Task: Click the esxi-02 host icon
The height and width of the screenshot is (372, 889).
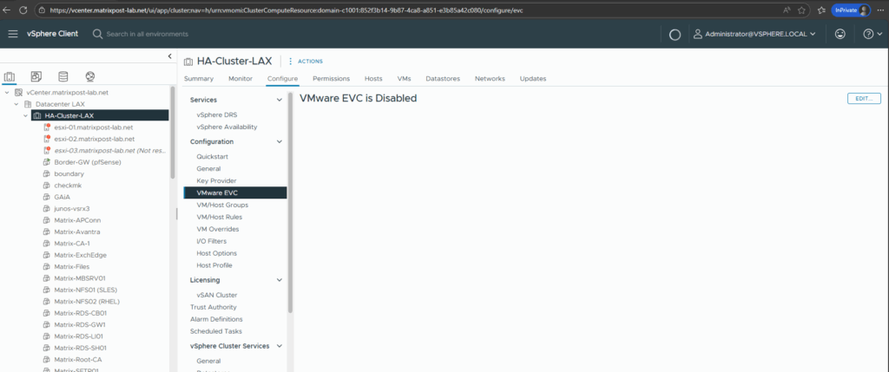Action: pos(47,139)
